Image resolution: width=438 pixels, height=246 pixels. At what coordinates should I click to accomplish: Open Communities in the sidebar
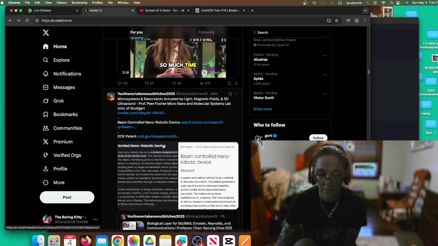point(62,128)
